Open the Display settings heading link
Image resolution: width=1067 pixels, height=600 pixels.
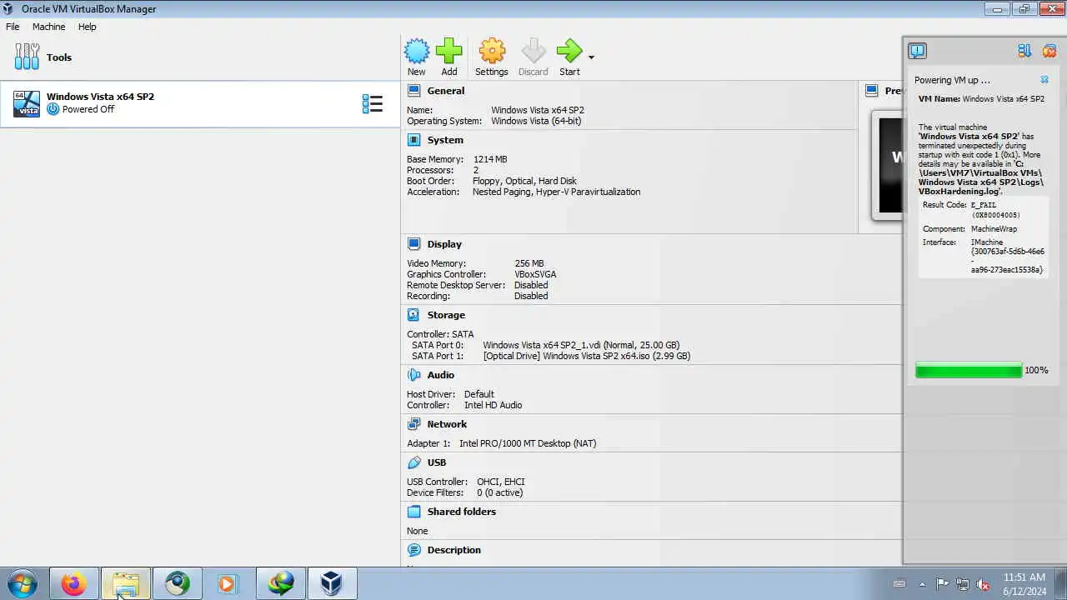[x=444, y=244]
